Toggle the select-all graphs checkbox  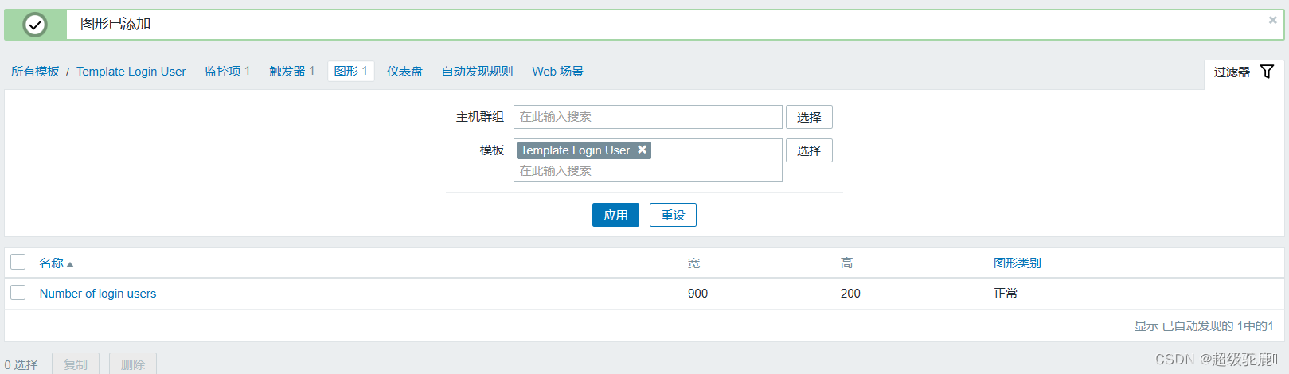pyautogui.click(x=18, y=262)
